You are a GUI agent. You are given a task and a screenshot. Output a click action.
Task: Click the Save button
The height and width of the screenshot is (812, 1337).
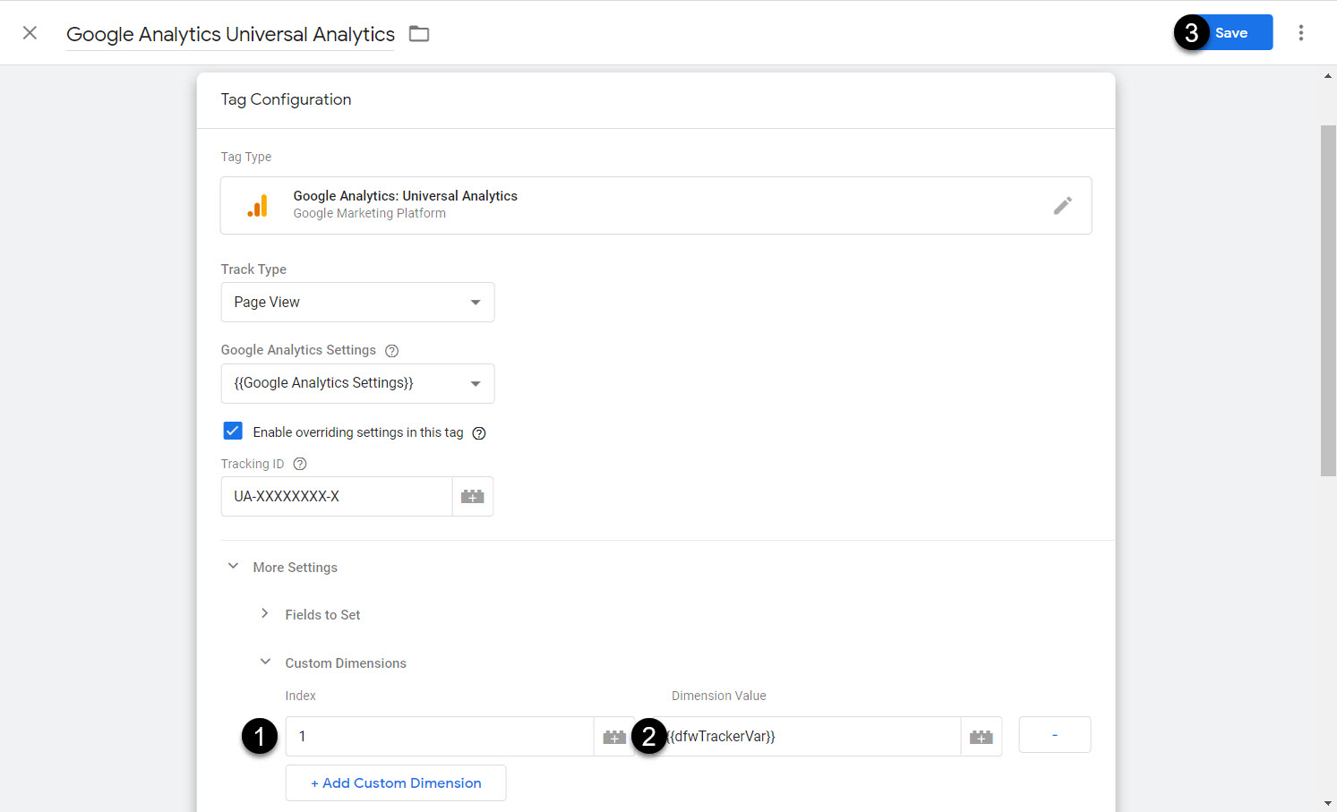click(x=1230, y=33)
